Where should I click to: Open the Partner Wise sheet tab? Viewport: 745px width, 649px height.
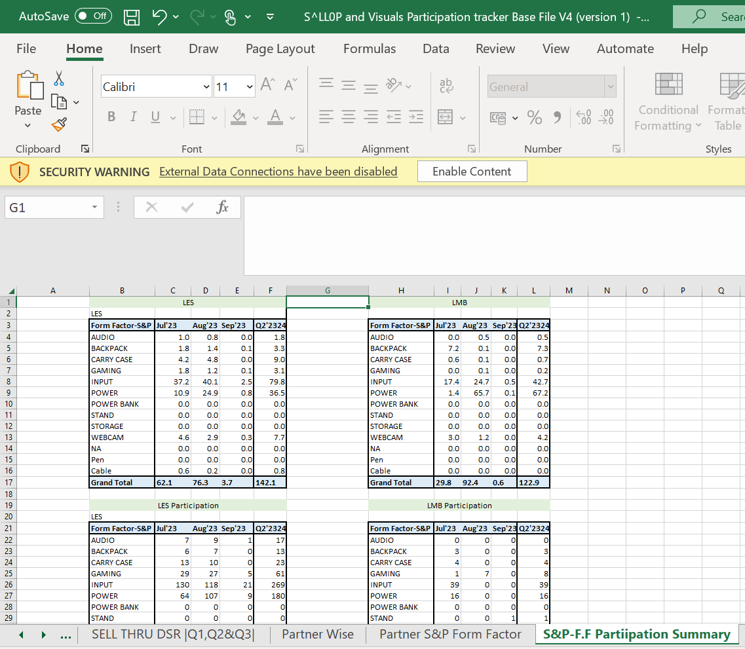318,634
